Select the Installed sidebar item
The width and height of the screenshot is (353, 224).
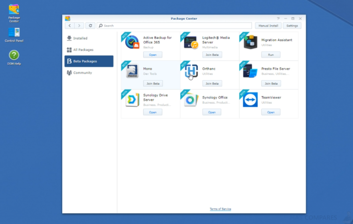pos(89,38)
